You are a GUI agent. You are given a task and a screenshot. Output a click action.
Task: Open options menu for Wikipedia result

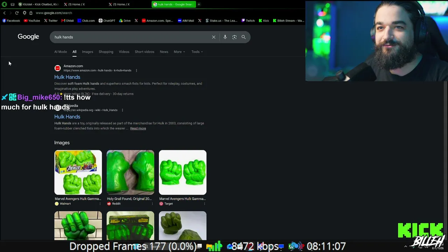point(122,110)
